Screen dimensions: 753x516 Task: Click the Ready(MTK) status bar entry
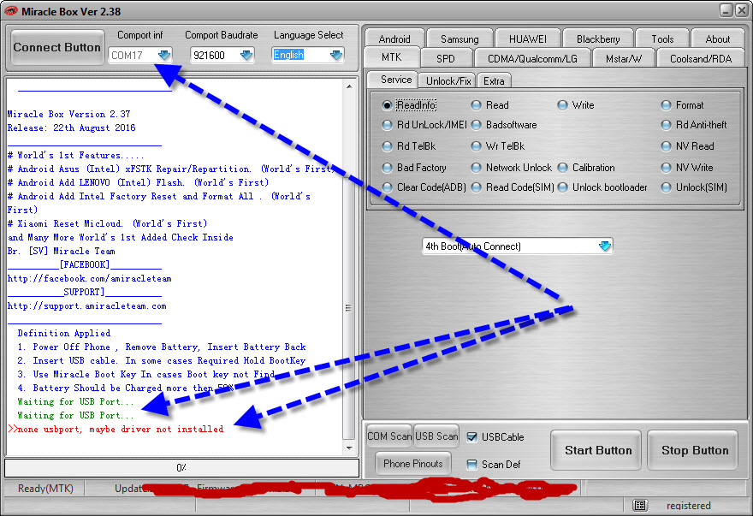tap(45, 489)
